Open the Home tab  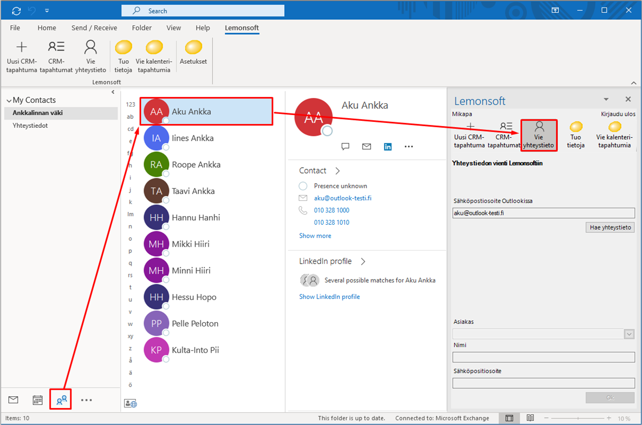47,28
